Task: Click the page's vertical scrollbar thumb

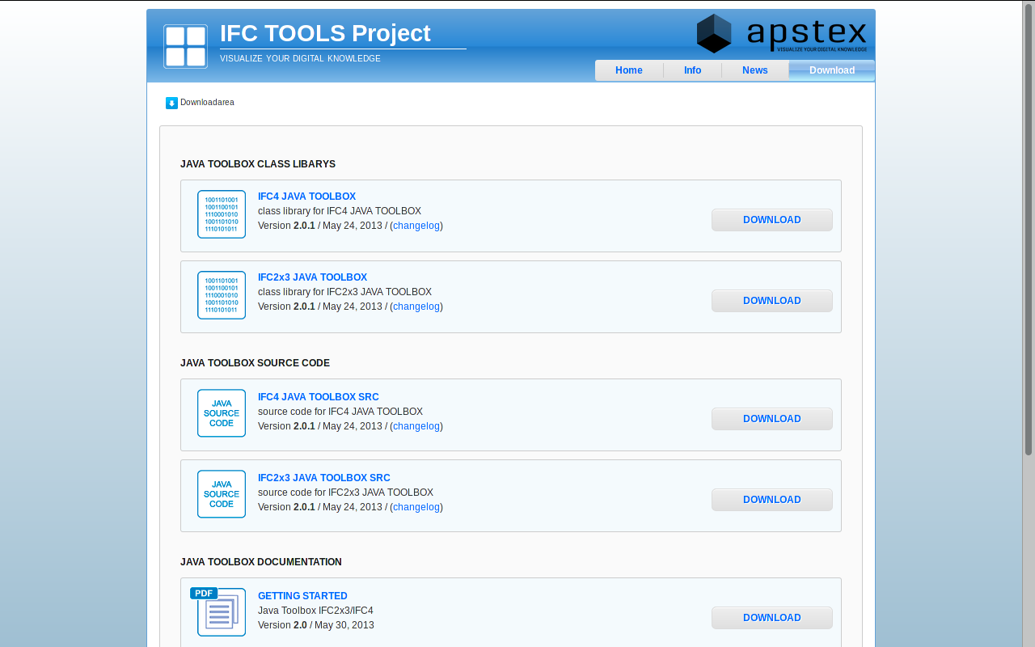Action: click(1029, 230)
